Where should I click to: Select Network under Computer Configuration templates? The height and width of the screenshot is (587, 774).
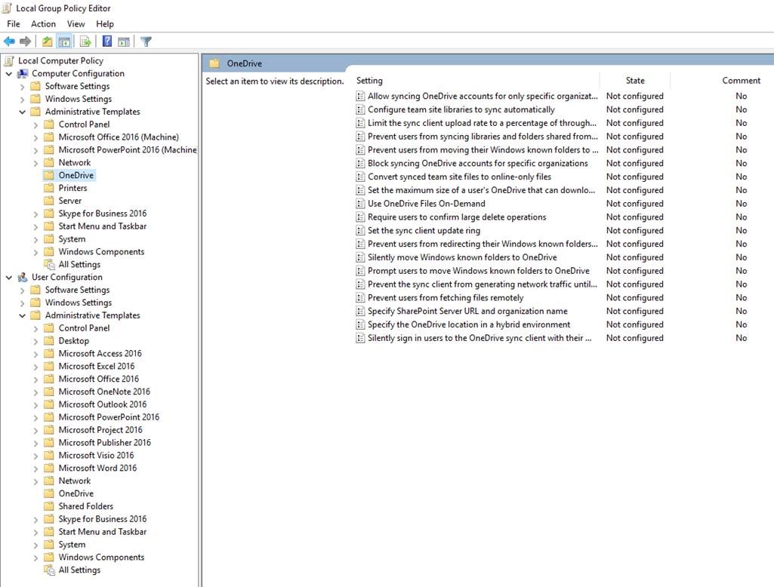pos(75,163)
